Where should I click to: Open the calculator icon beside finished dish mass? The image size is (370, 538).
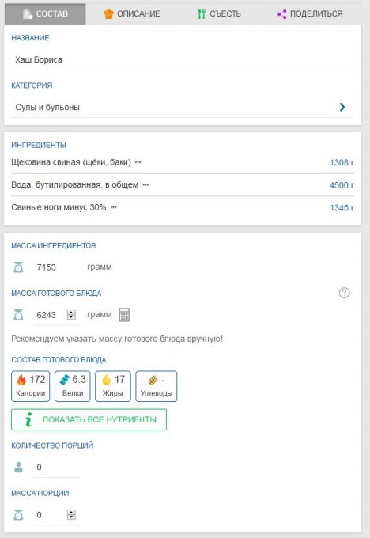tap(124, 315)
